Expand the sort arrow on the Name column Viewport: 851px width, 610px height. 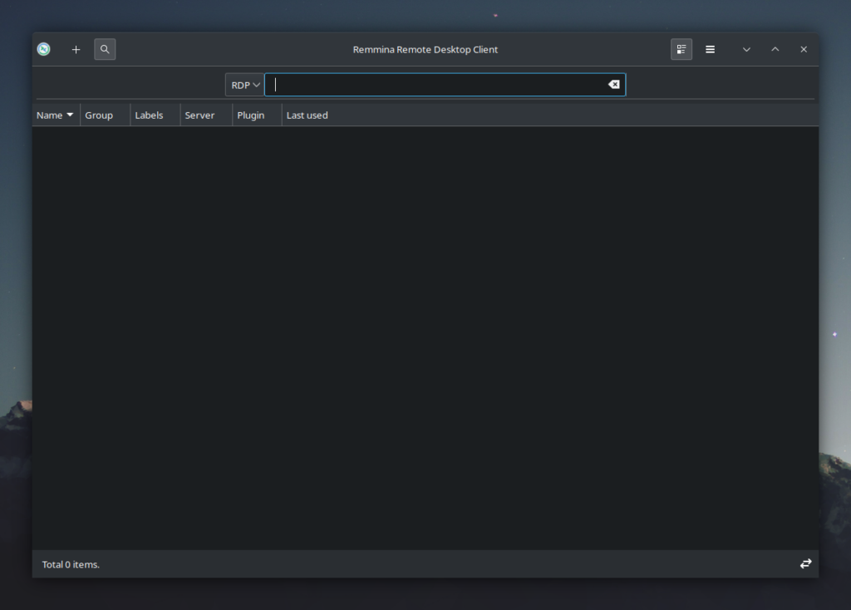pyautogui.click(x=70, y=115)
